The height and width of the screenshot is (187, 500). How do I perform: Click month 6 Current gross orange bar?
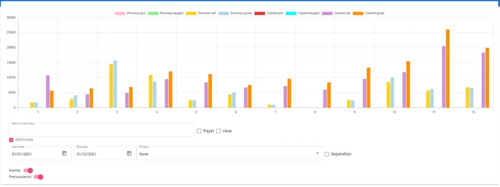click(x=250, y=96)
